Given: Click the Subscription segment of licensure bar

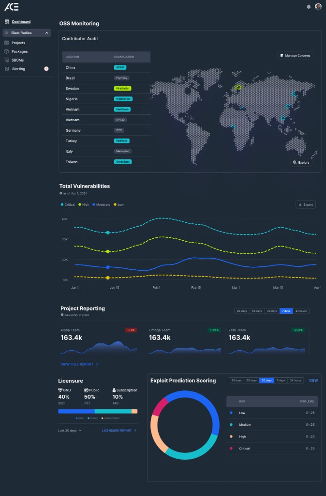Looking at the screenshot, I should point(134,411).
